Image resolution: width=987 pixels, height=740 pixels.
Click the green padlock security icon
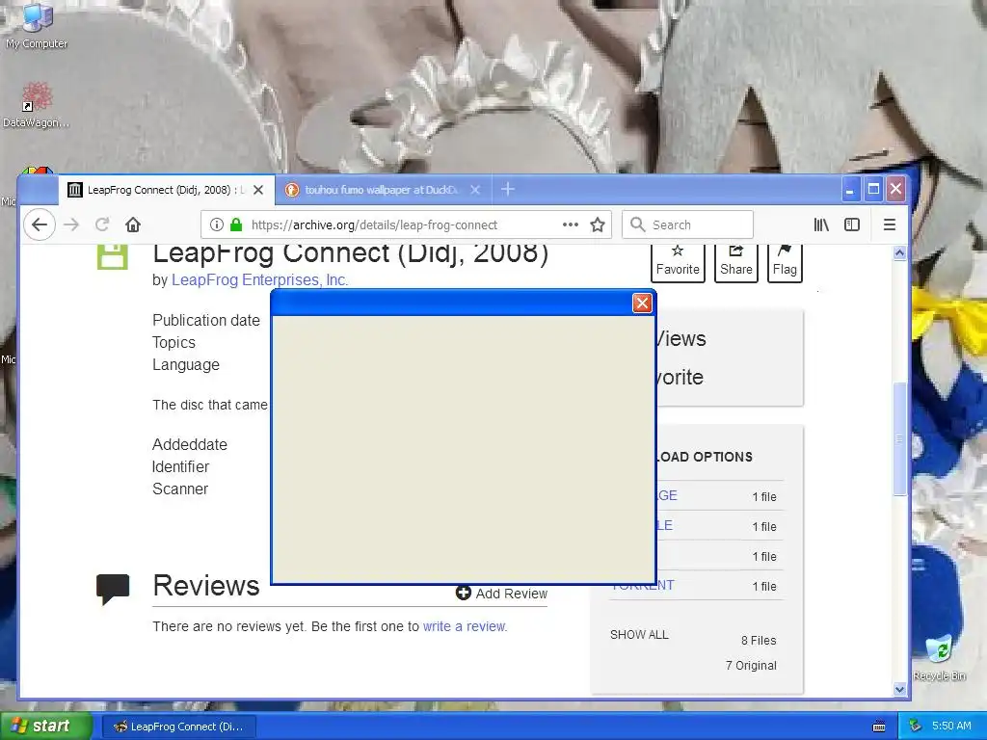(236, 225)
